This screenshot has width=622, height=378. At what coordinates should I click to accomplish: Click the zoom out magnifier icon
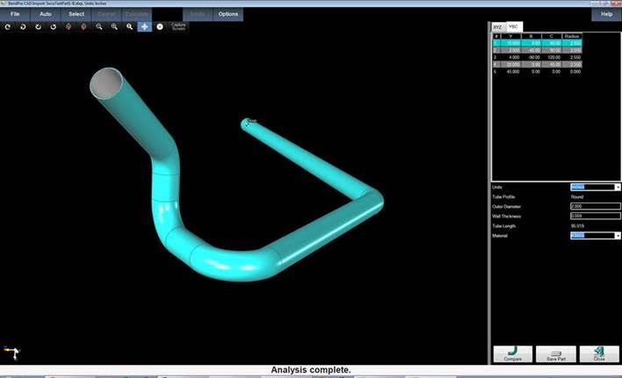tap(99, 26)
